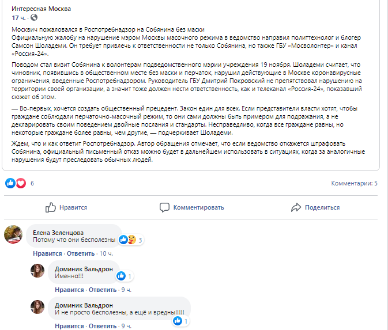Open the Комментарии: 5 comments count

[354, 184]
